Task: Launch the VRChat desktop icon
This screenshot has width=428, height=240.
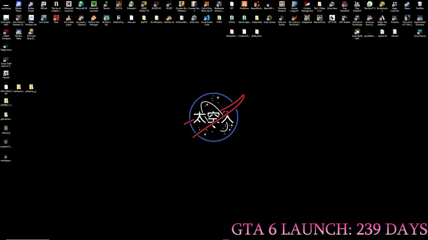Action: (43, 6)
